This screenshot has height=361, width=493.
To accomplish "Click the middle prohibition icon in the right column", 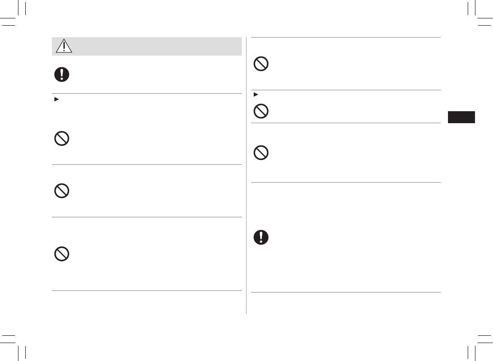I will [261, 111].
